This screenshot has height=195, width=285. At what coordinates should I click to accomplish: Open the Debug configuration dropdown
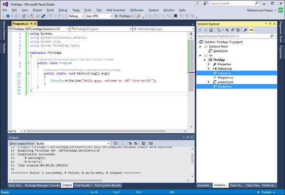[76, 16]
